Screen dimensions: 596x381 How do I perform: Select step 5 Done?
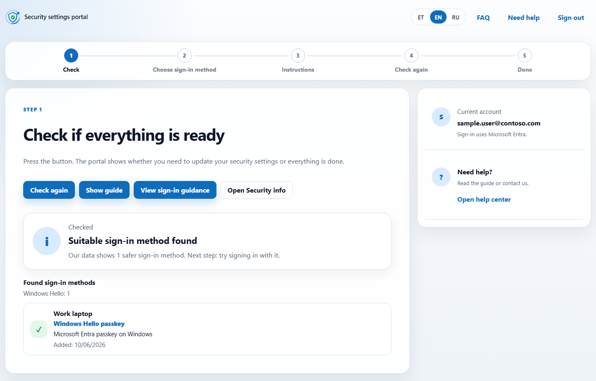[x=525, y=61]
